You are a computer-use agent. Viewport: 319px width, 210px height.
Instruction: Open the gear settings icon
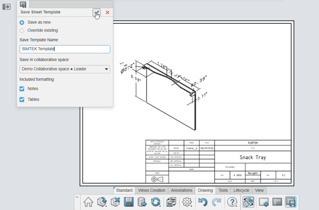pyautogui.click(x=187, y=202)
